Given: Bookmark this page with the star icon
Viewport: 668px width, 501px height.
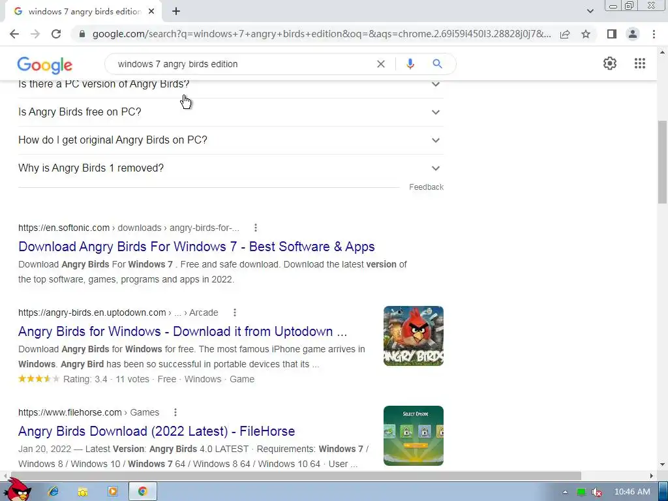Looking at the screenshot, I should point(586,34).
